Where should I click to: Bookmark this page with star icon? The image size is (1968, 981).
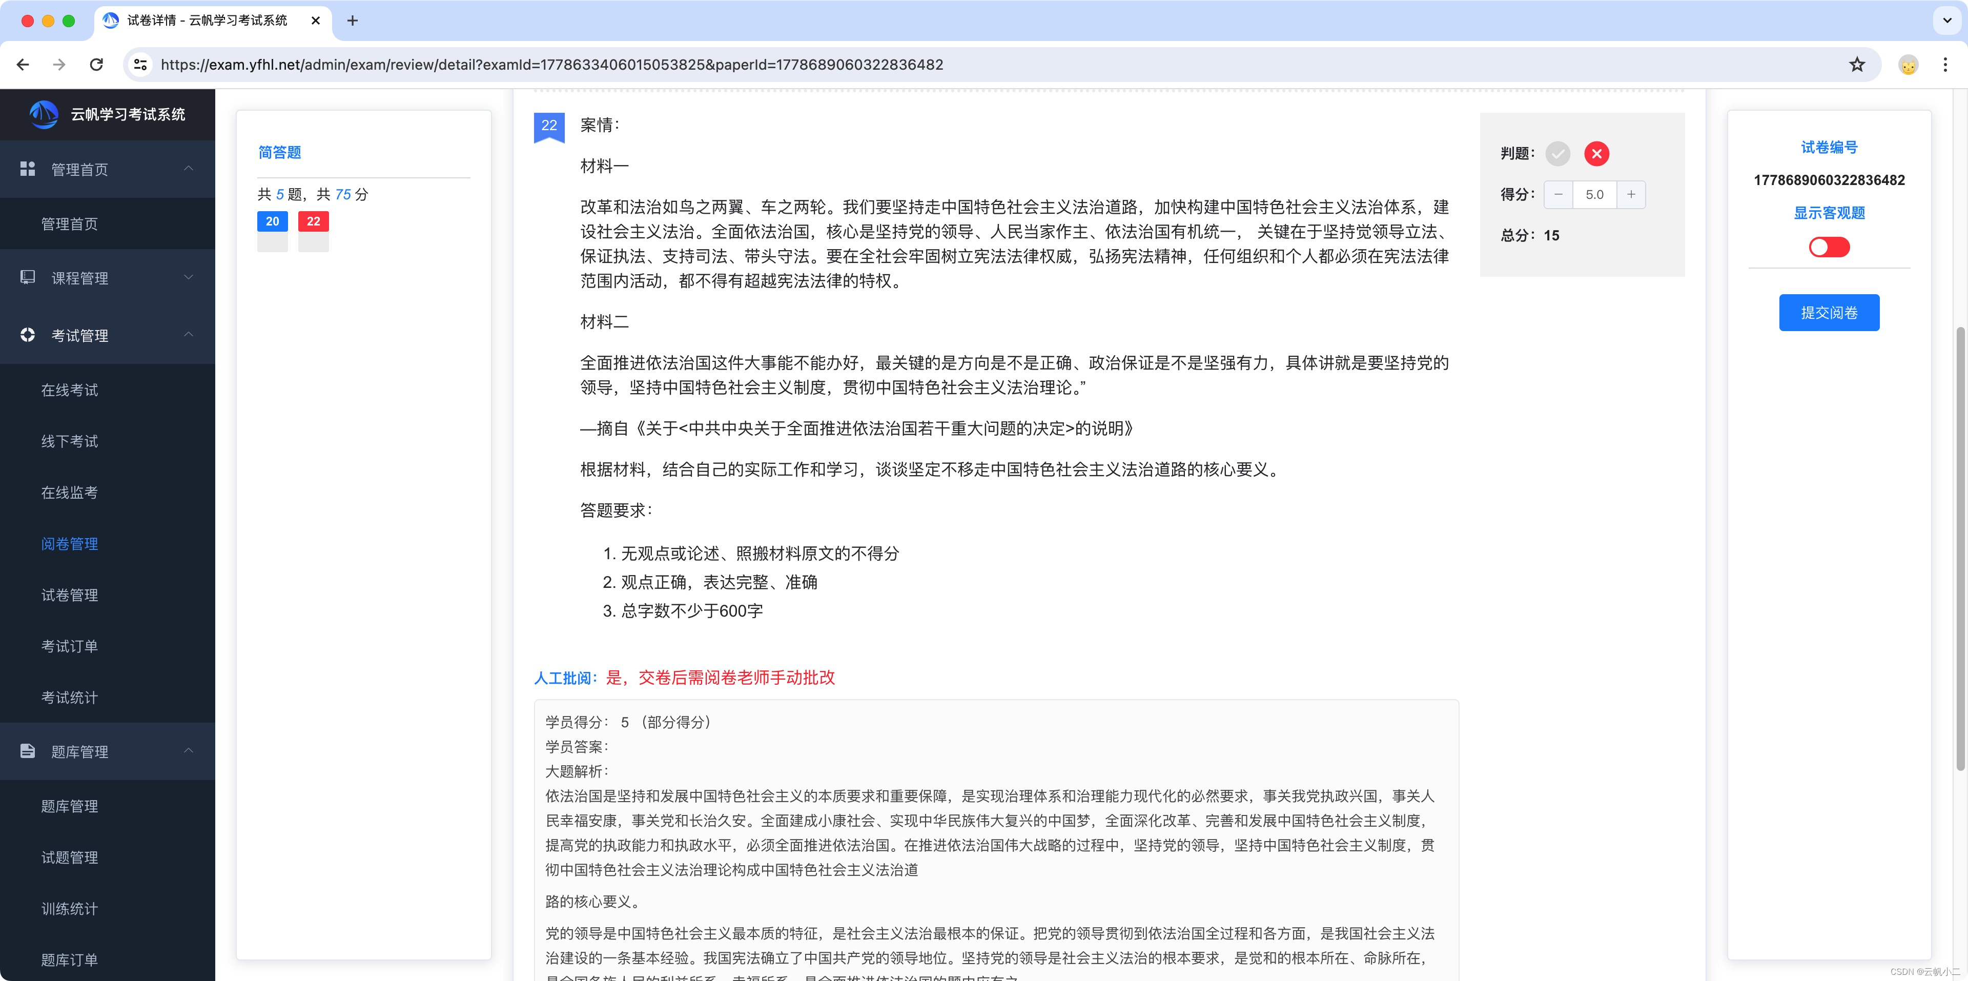1857,64
